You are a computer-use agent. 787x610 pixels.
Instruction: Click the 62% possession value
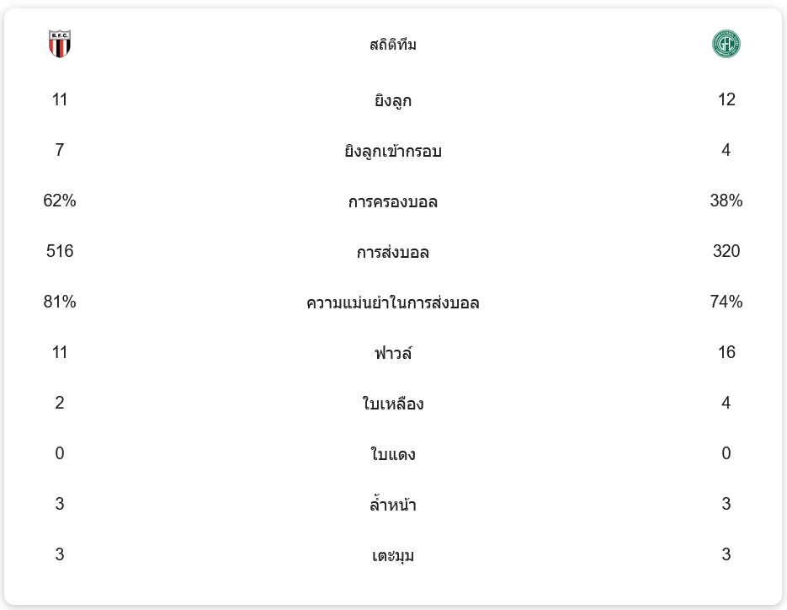[x=60, y=201]
